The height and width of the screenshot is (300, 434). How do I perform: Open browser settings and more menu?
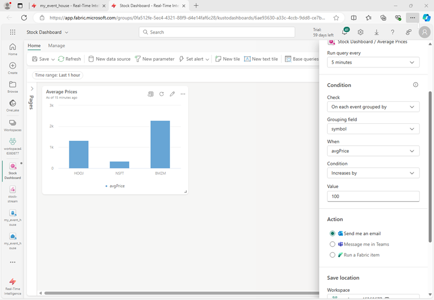click(x=412, y=18)
